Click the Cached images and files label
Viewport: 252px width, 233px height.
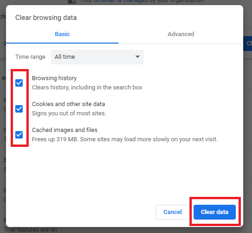(x=64, y=130)
